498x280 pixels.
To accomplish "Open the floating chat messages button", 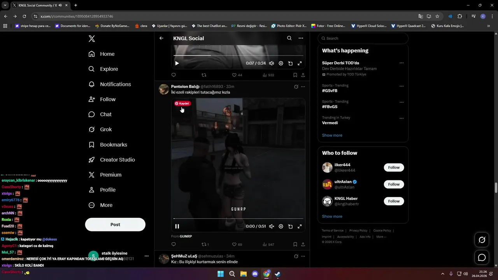I will (x=482, y=257).
